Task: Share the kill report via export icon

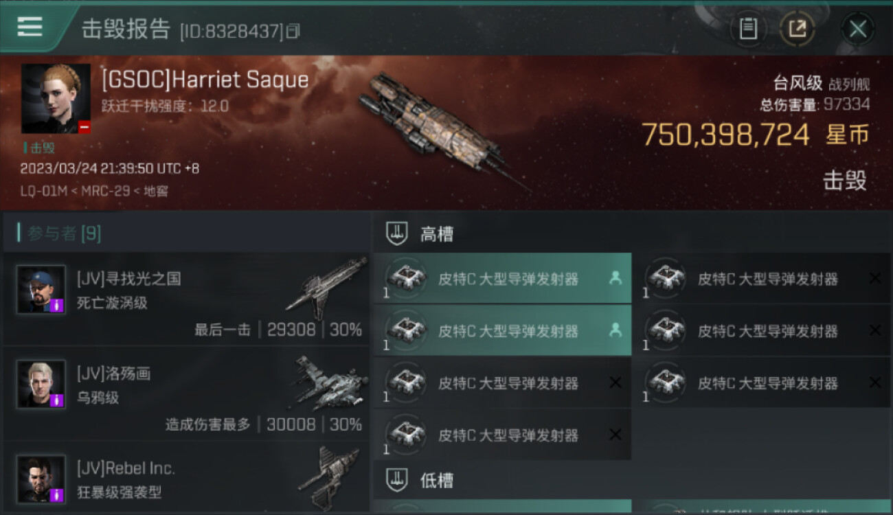Action: [x=797, y=29]
